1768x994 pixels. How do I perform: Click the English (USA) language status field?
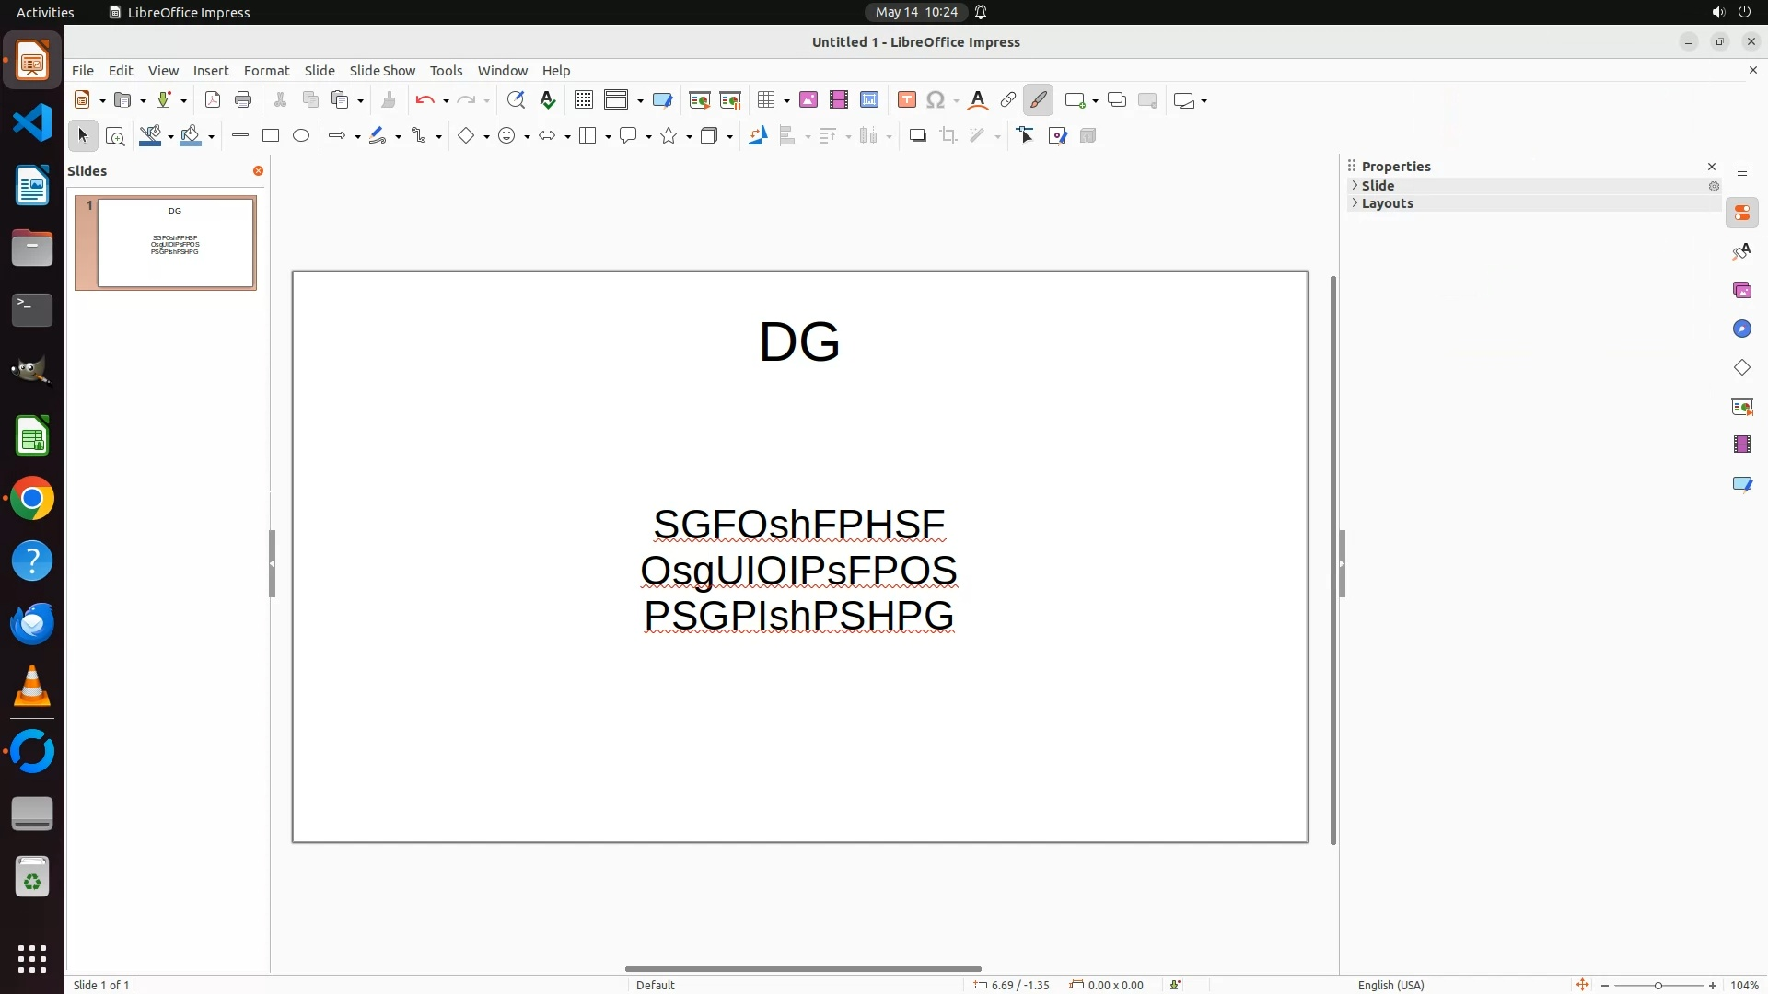click(x=1390, y=985)
